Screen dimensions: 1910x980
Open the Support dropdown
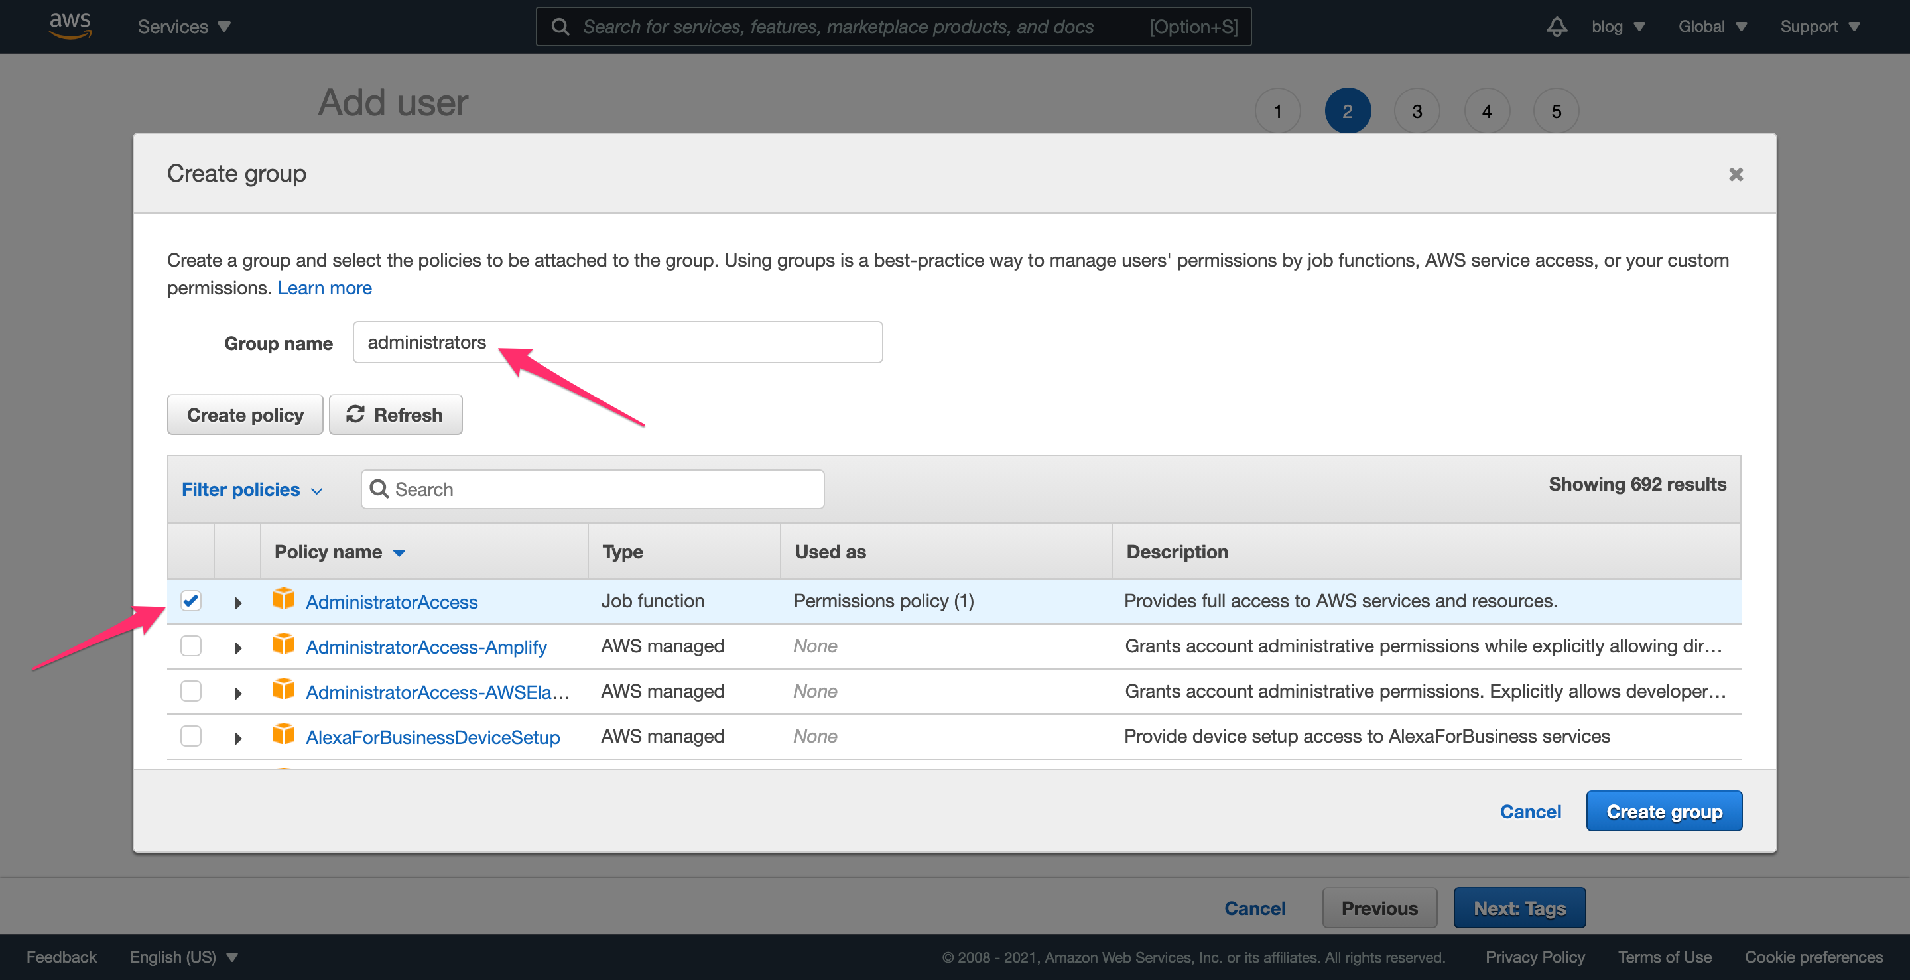1820,27
